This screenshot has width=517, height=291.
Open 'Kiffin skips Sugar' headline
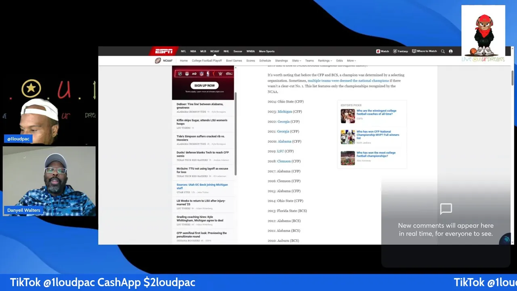202,122
